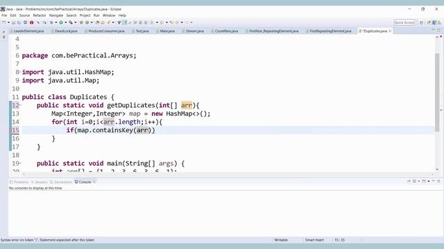
Task: Click the New Java Class icon
Action: click(87, 22)
